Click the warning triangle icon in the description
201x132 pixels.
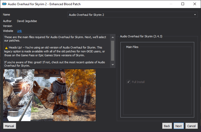point(6,48)
